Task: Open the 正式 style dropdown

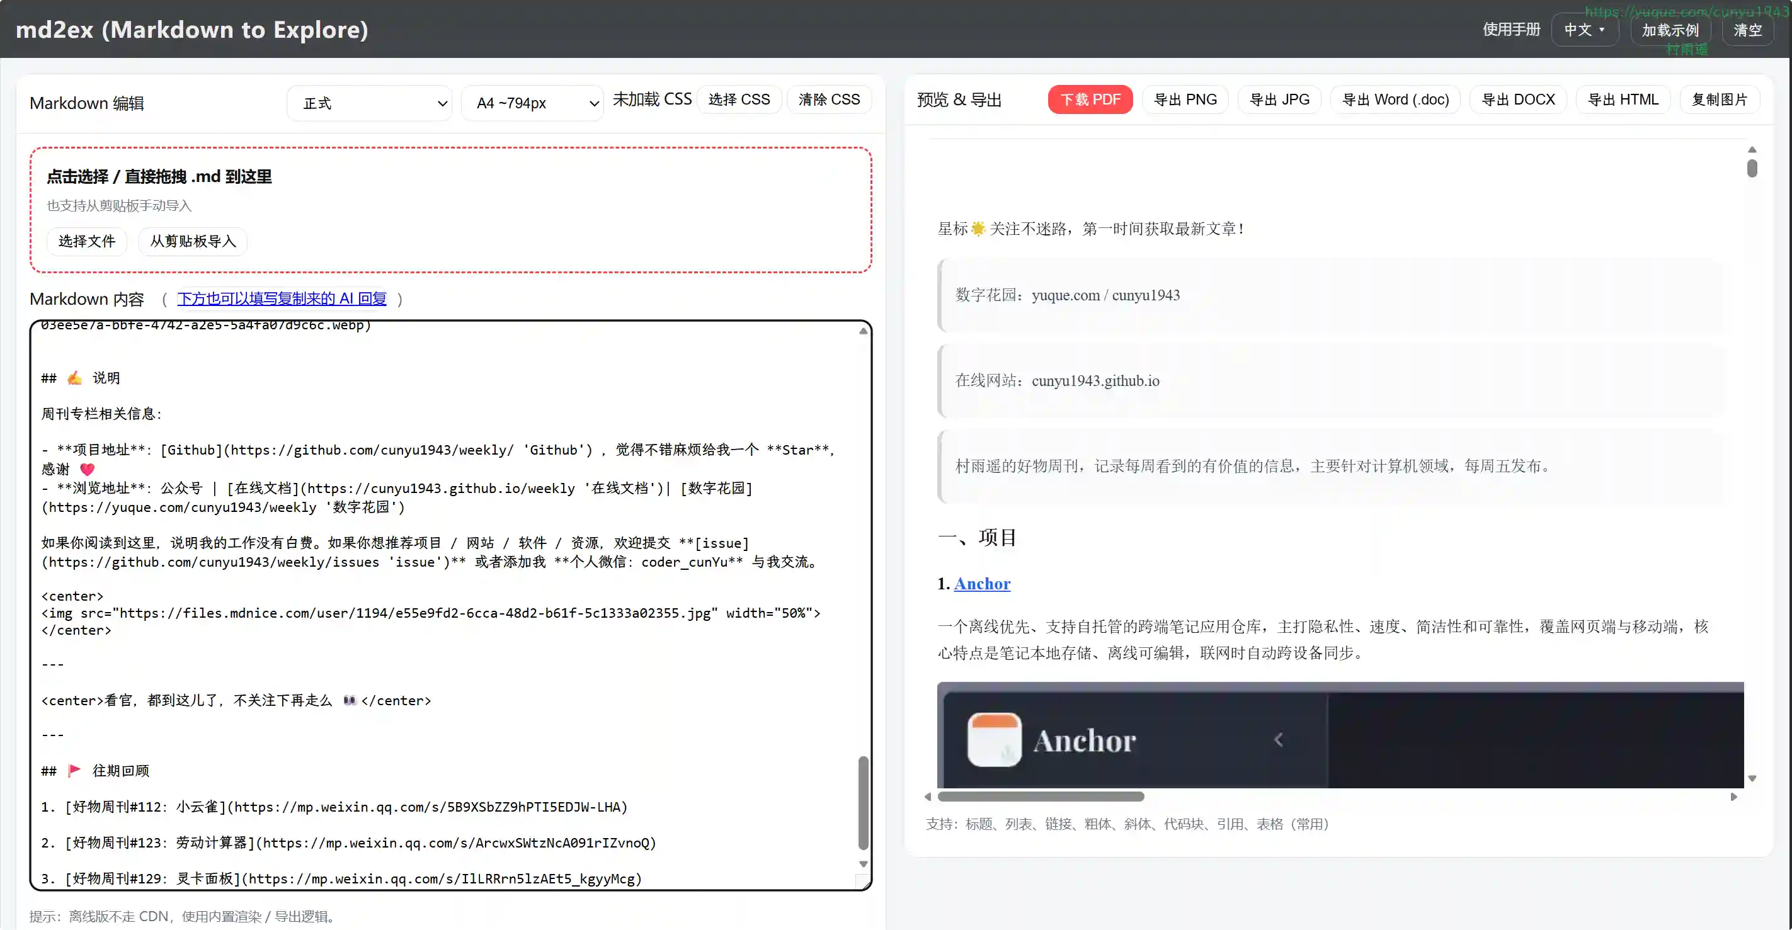Action: [x=369, y=103]
